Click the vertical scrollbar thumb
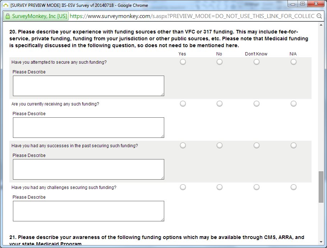327x248 pixels. pyautogui.click(x=321, y=187)
